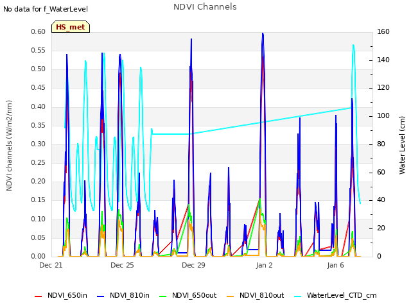Click the 100 right axis value
The image size is (411, 308).
pyautogui.click(x=383, y=116)
